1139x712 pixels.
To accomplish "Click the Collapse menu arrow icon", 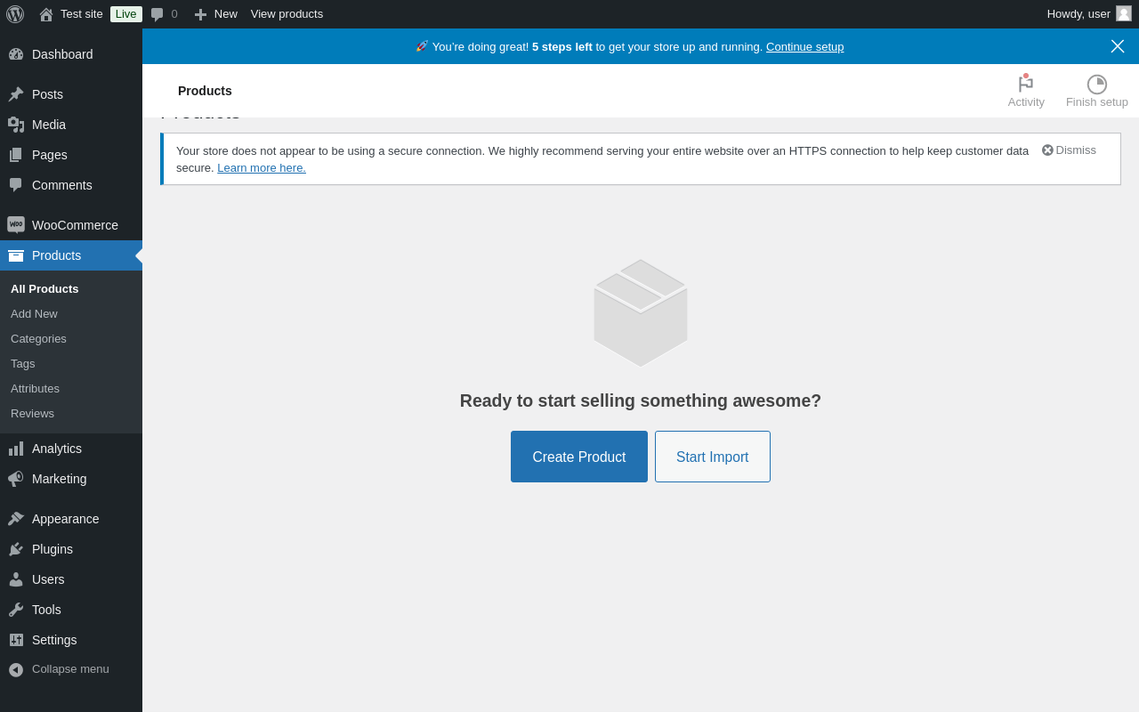I will click(x=16, y=669).
